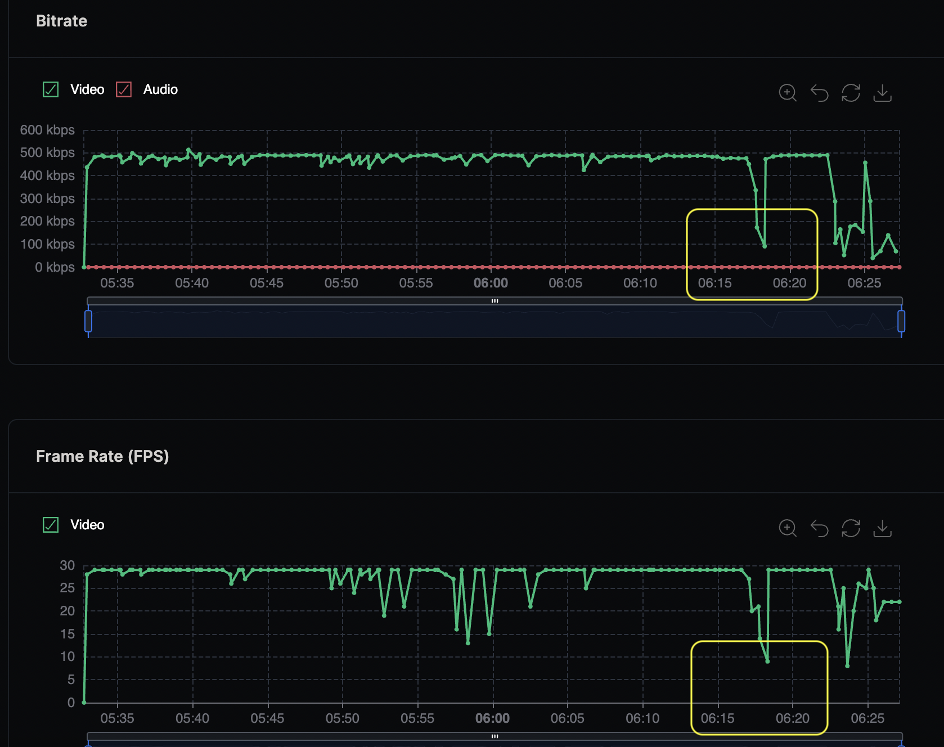Viewport: 944px width, 747px height.
Task: Click the Frame Rate (FPS) panel title
Action: pyautogui.click(x=102, y=456)
